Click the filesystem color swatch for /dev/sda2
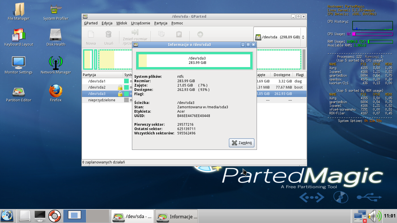397x223 pixels. click(126, 87)
